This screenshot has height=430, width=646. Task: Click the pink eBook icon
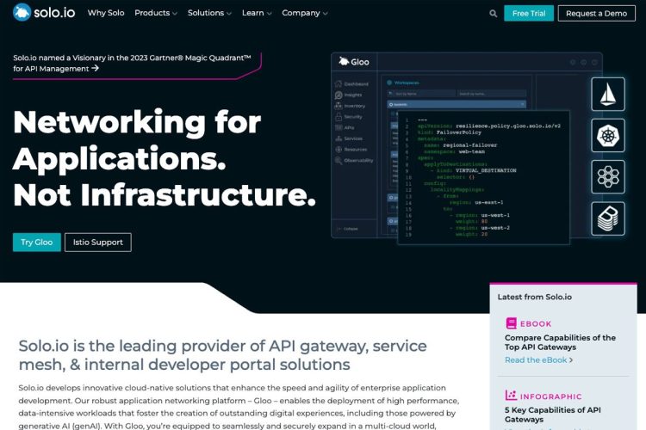(x=511, y=323)
